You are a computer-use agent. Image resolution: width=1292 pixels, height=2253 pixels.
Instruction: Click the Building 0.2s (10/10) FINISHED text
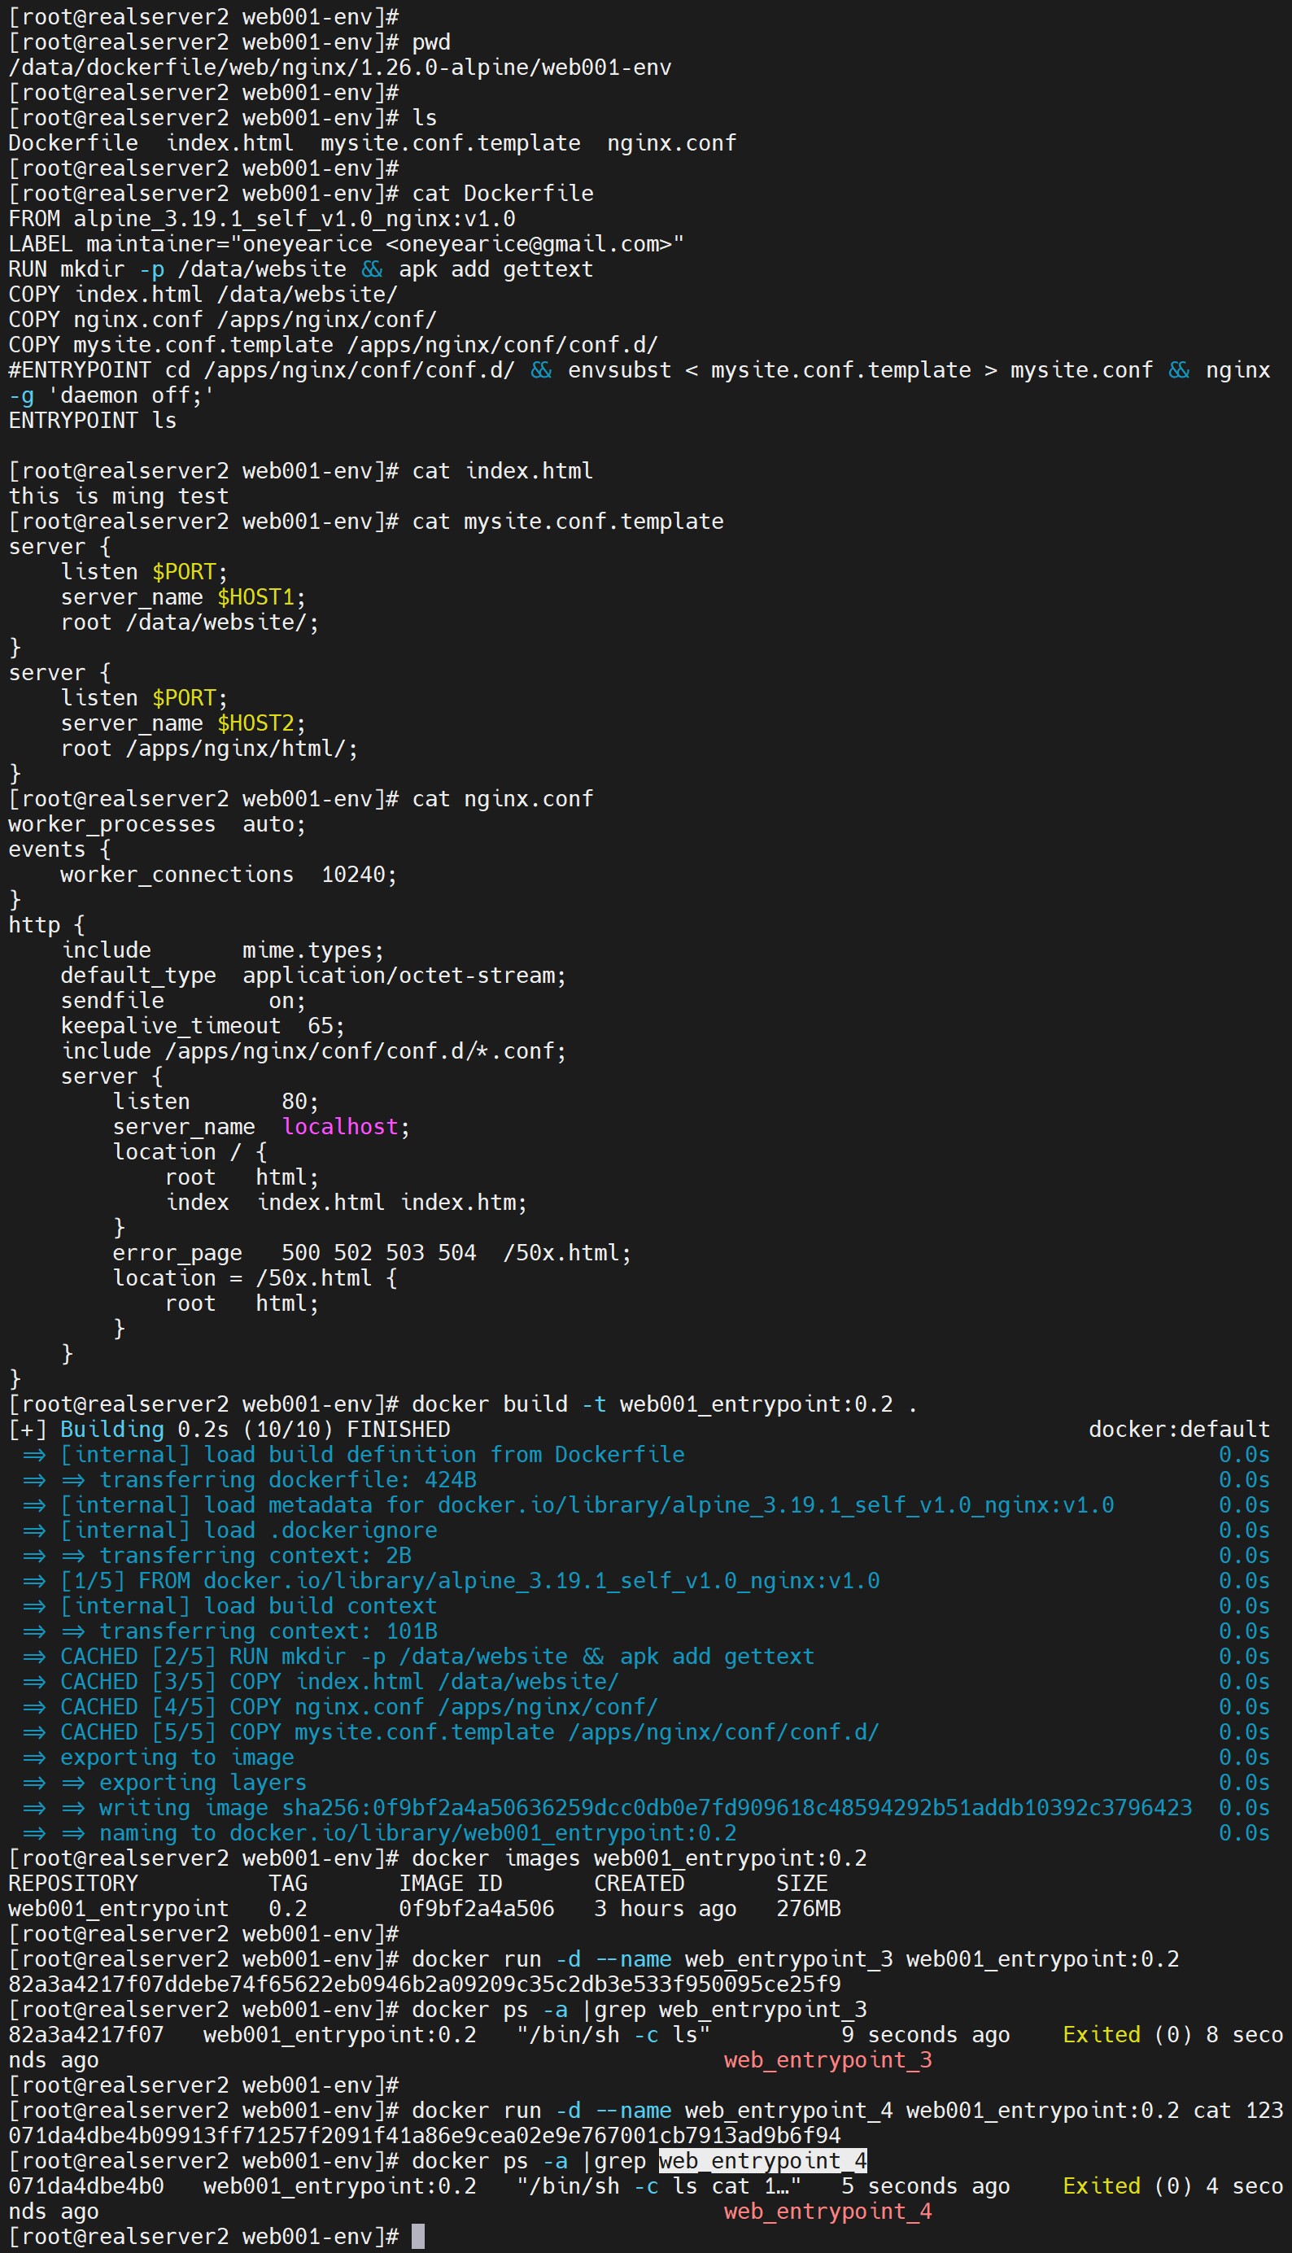[x=255, y=1429]
